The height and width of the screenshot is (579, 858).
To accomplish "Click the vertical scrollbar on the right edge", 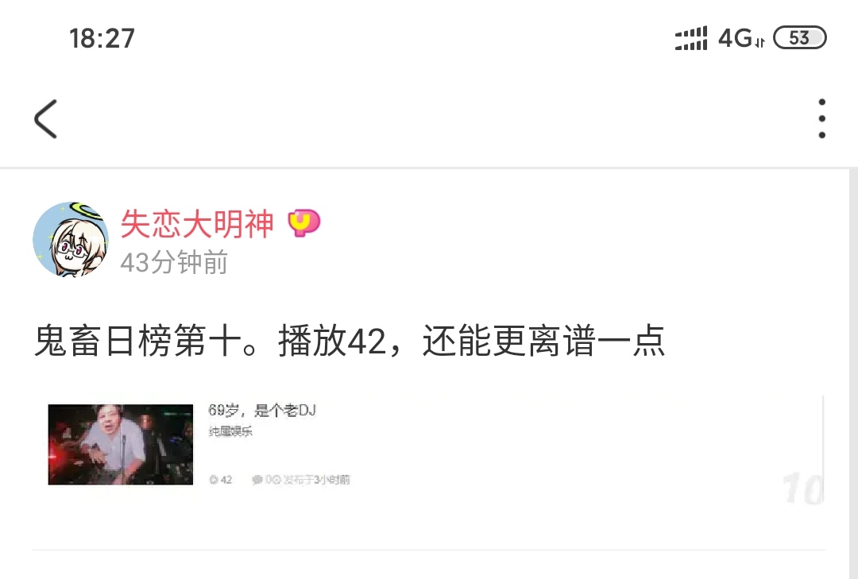I will pyautogui.click(x=853, y=374).
